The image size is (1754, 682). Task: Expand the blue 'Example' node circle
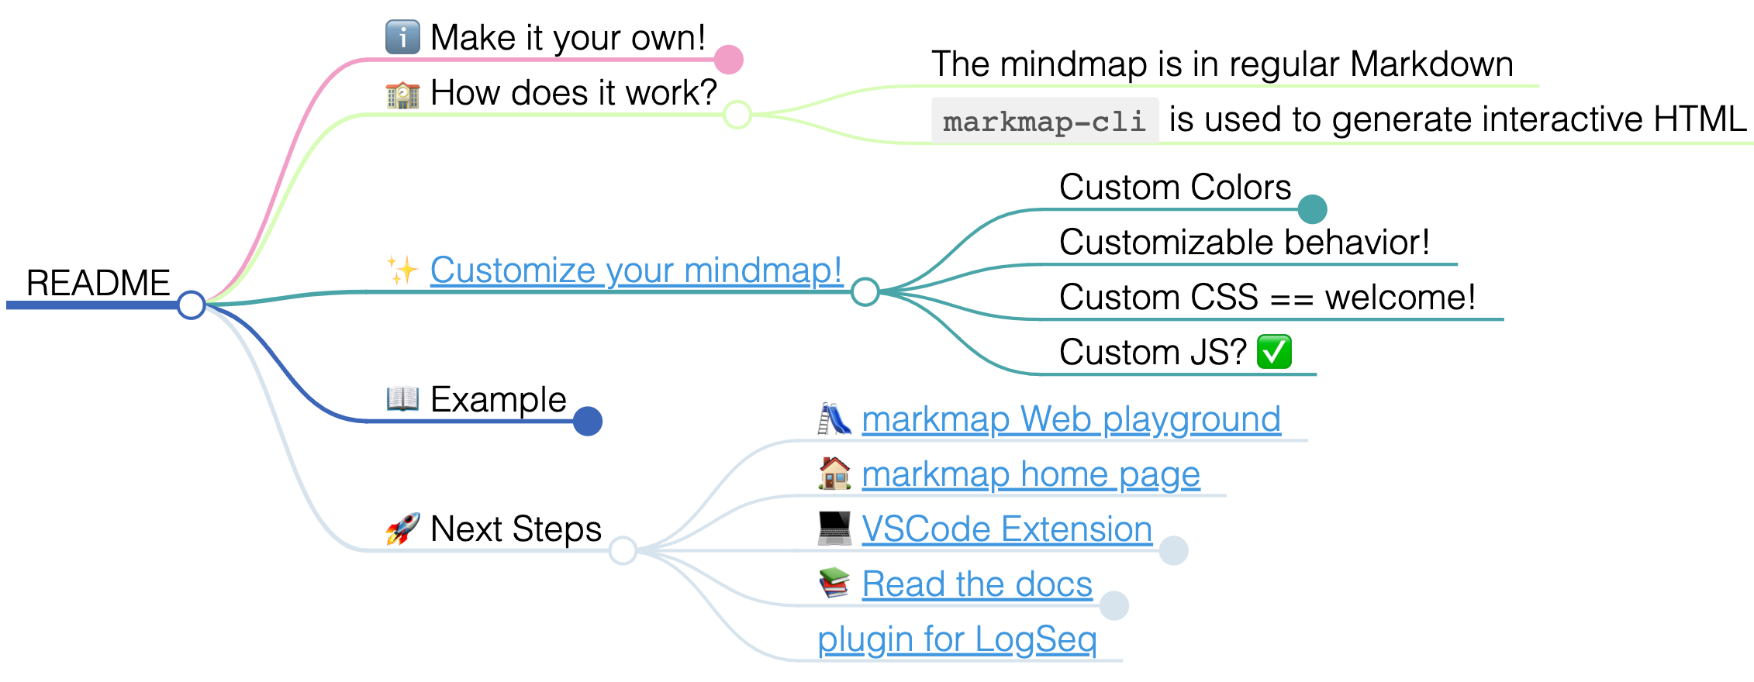tap(588, 422)
